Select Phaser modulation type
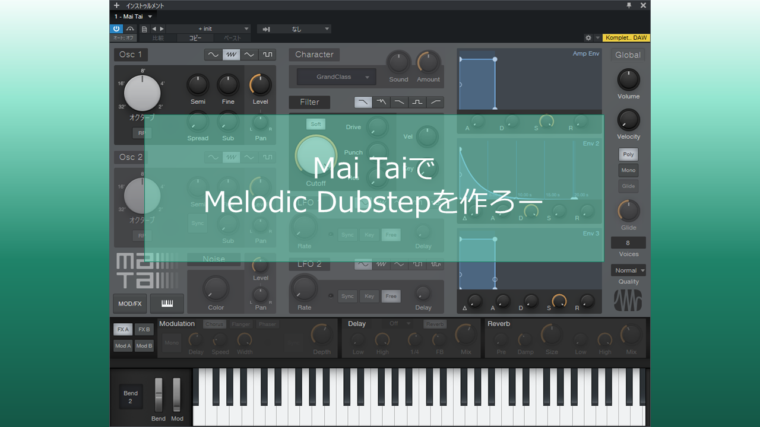Image resolution: width=760 pixels, height=427 pixels. click(x=267, y=324)
